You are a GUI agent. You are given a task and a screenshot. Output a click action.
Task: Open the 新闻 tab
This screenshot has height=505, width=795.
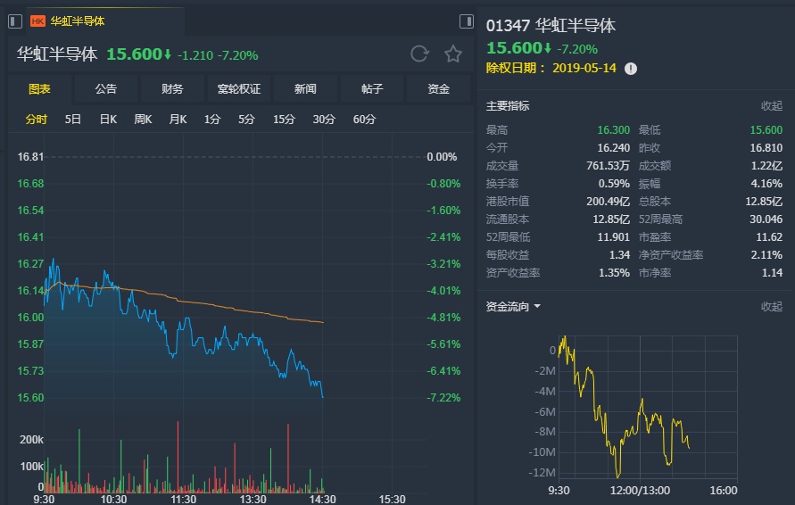pos(305,89)
